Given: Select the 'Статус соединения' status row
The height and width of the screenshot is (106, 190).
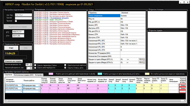Looking at the screenshot, I should (117, 16).
